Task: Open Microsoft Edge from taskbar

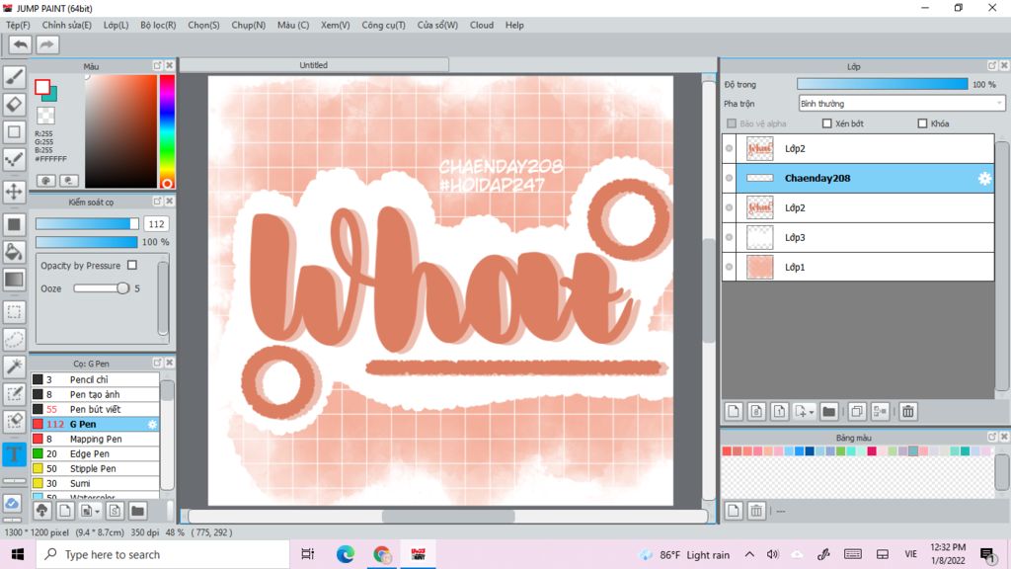Action: [x=345, y=554]
